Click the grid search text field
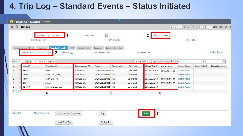243x136 pixels. pos(214,62)
